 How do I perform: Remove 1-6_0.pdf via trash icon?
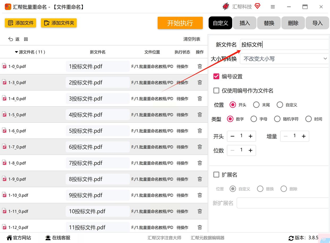(200, 131)
